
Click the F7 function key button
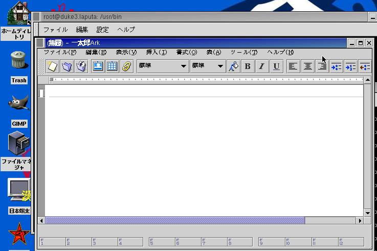tap(214, 242)
